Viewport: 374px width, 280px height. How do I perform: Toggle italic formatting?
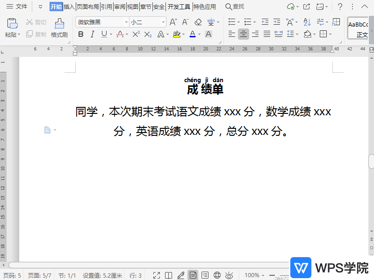coord(92,34)
